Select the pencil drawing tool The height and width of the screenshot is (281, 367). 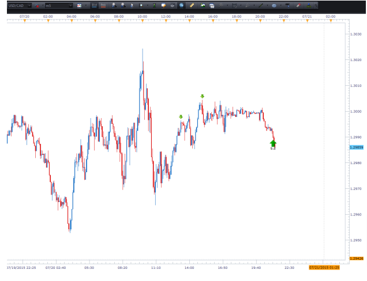click(x=192, y=5)
